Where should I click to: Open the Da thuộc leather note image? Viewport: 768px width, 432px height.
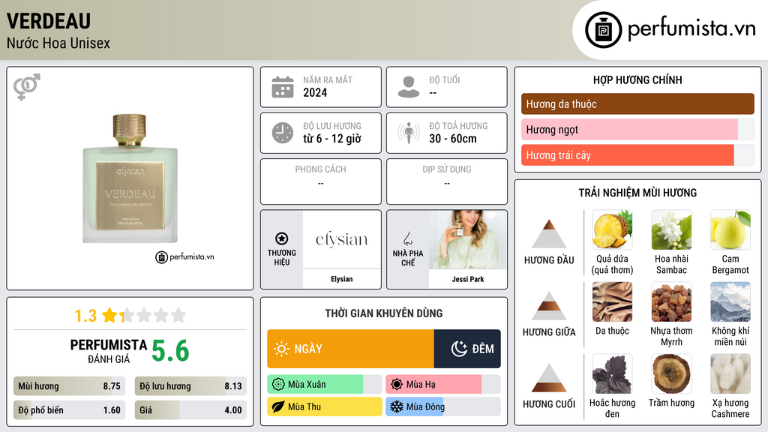coord(612,301)
